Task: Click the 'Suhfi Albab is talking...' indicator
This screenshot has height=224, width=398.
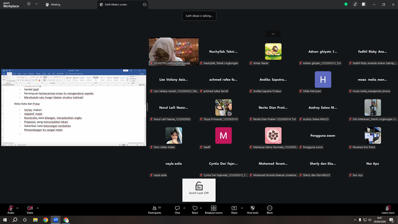Action: click(x=199, y=16)
